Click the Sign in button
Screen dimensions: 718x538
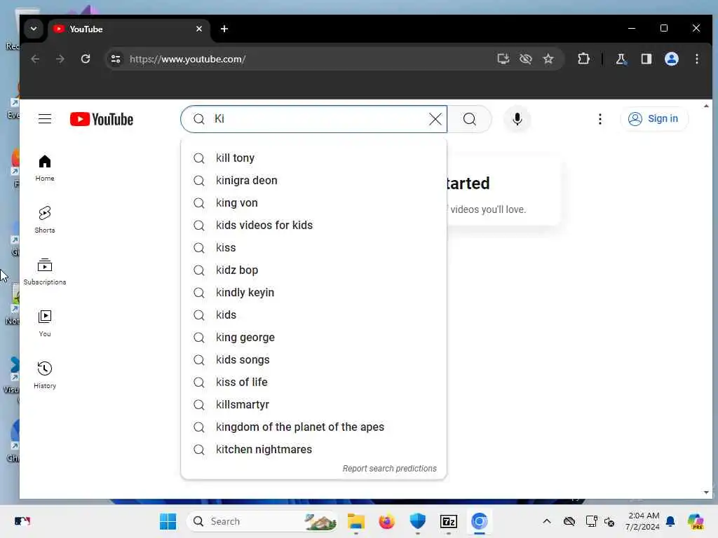click(x=654, y=119)
